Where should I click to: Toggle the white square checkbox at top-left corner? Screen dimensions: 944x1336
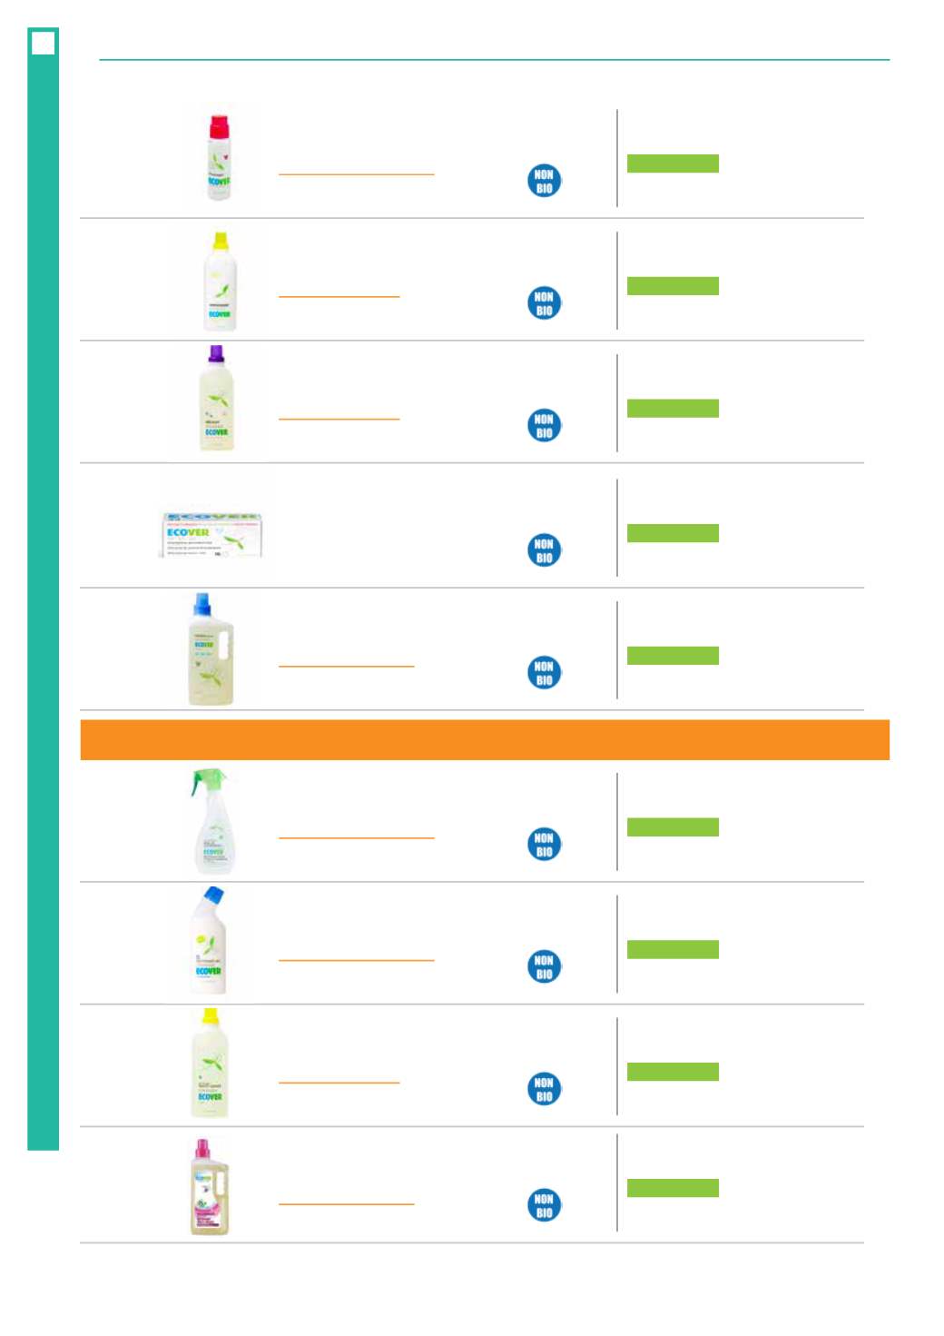pos(43,43)
